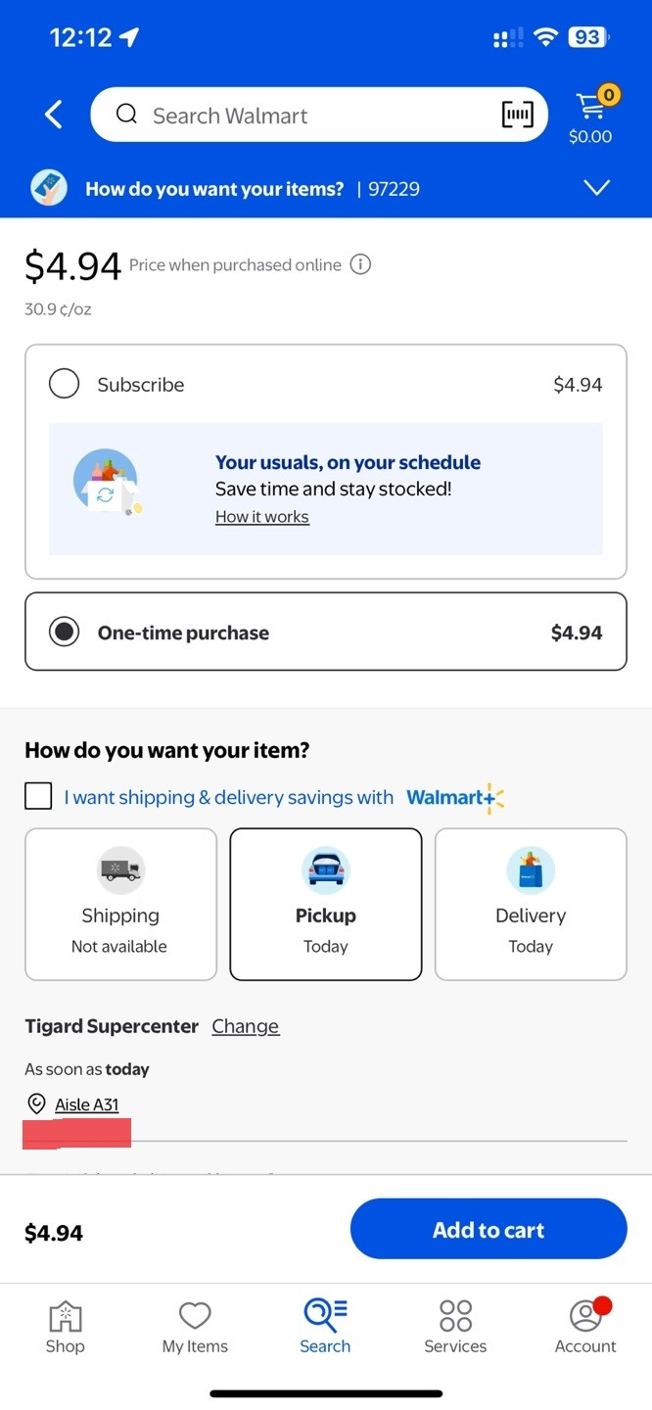Tap the price info circle icon
The width and height of the screenshot is (652, 1410).
(360, 264)
